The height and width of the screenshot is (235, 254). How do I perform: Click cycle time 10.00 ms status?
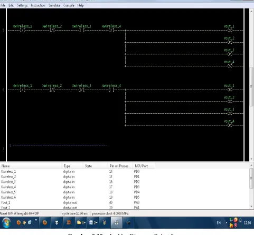point(75,213)
